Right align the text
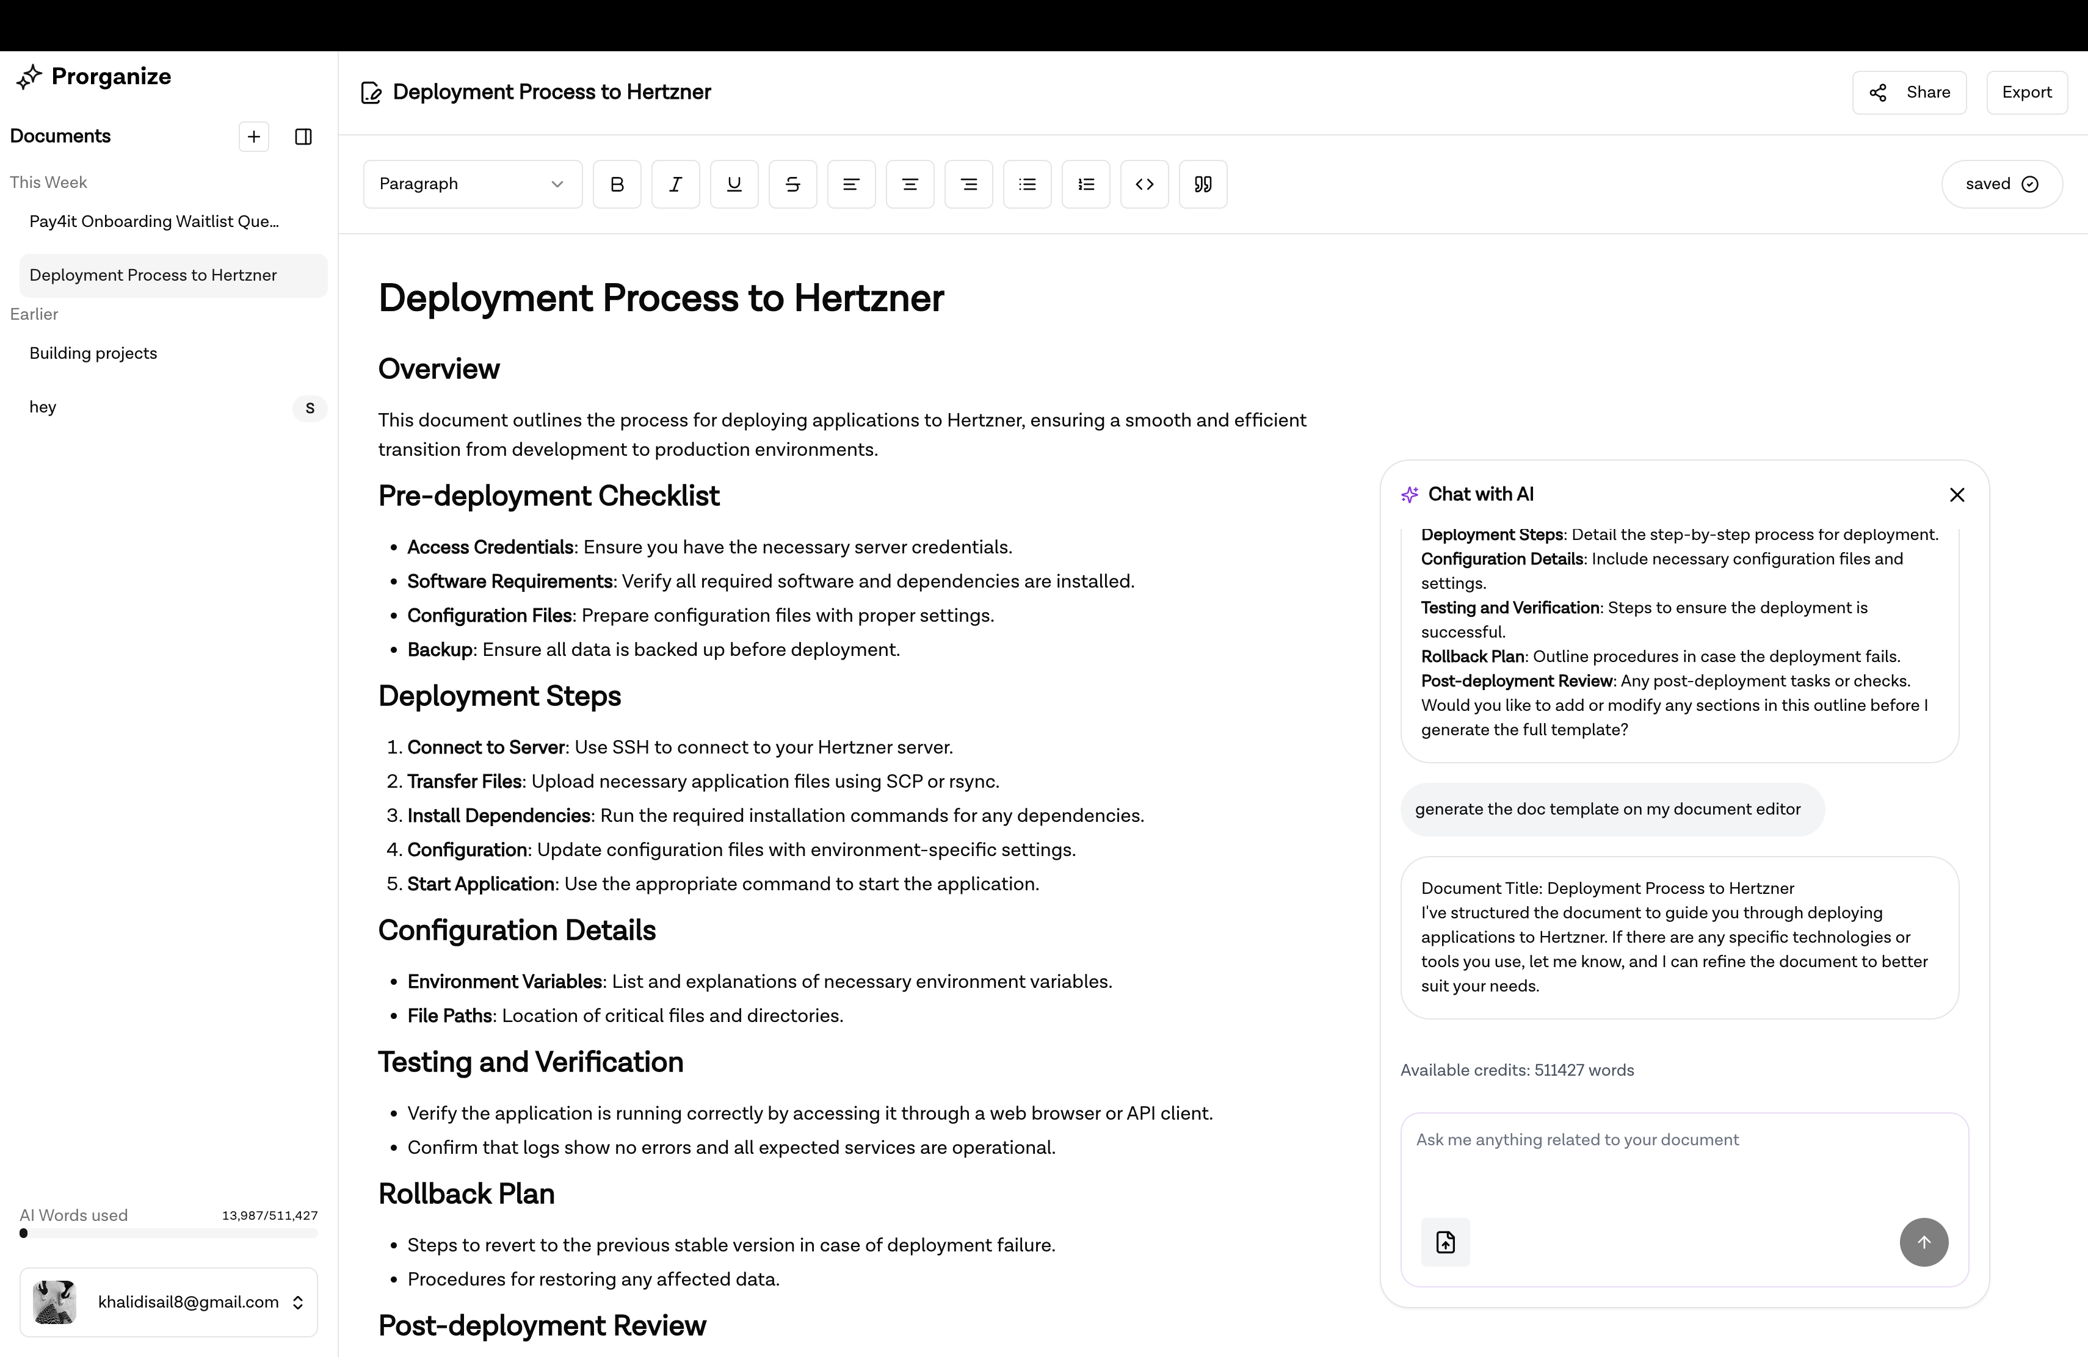This screenshot has height=1357, width=2088. [968, 184]
